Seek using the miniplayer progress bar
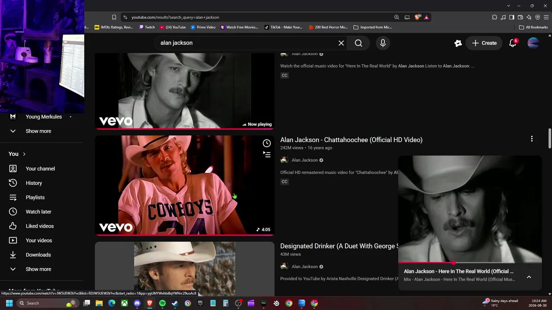 470,263
